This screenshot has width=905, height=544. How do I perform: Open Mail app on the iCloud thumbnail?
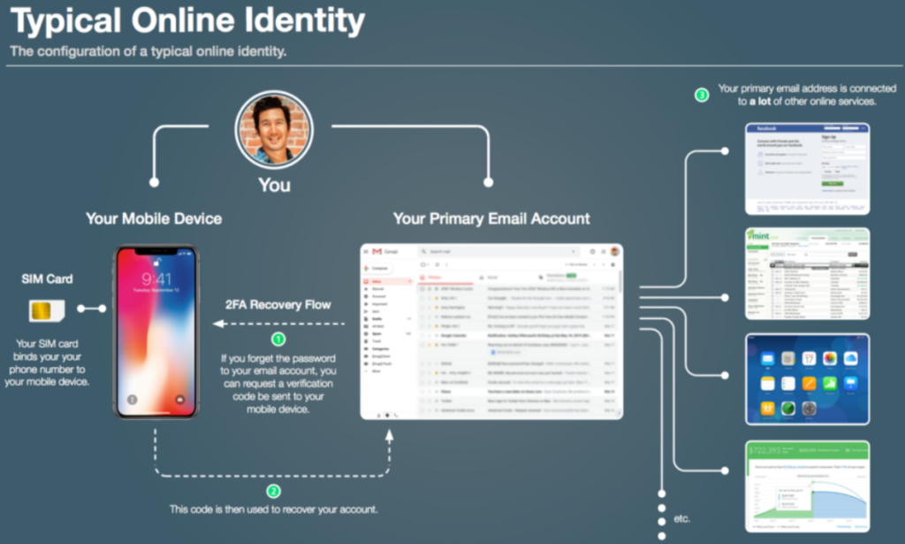tap(767, 358)
